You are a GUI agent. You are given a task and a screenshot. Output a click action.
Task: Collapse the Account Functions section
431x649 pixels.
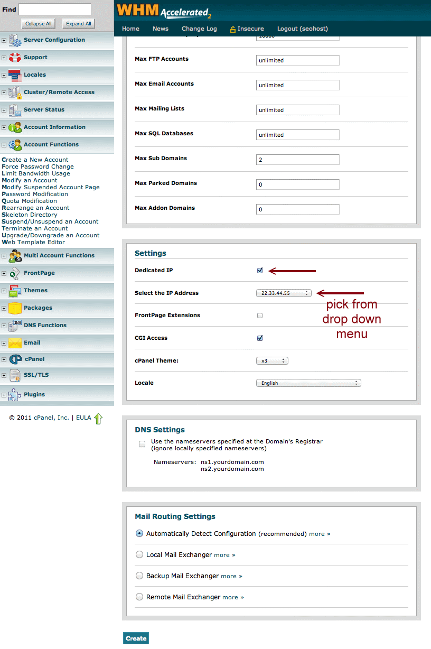(x=4, y=145)
